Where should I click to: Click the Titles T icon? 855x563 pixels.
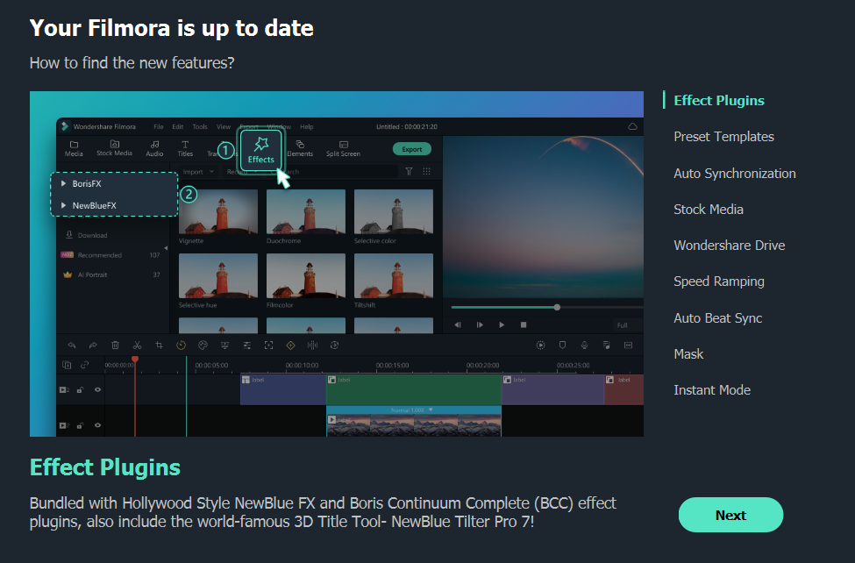(x=185, y=144)
